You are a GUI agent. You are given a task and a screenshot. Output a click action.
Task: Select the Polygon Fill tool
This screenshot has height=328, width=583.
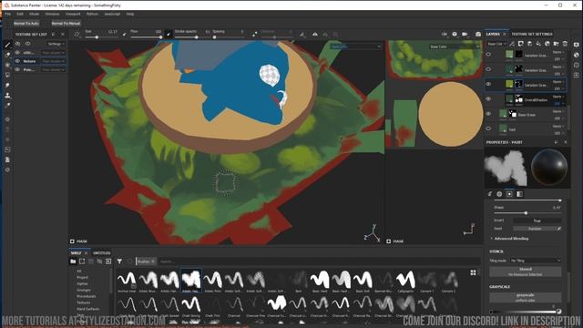tap(7, 75)
